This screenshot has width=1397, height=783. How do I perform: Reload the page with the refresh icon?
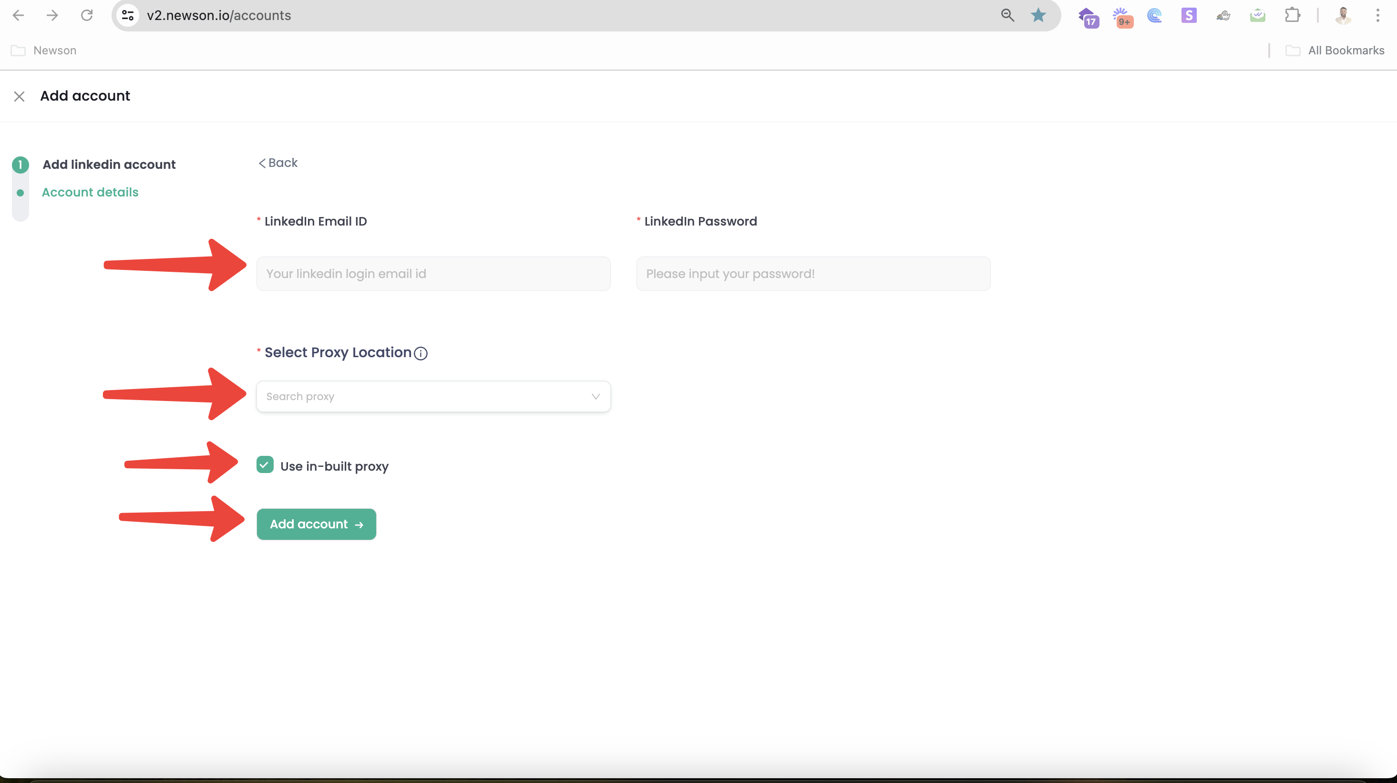[87, 15]
